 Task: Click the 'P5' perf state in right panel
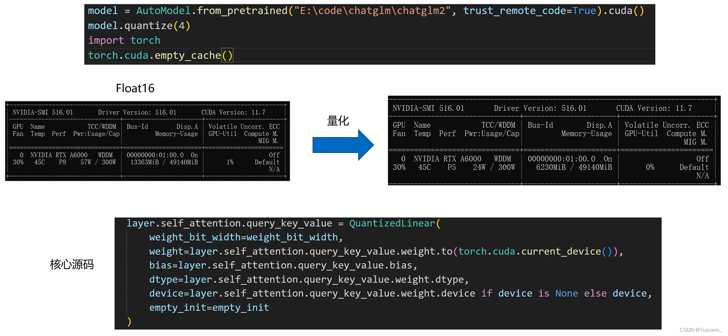[x=452, y=167]
